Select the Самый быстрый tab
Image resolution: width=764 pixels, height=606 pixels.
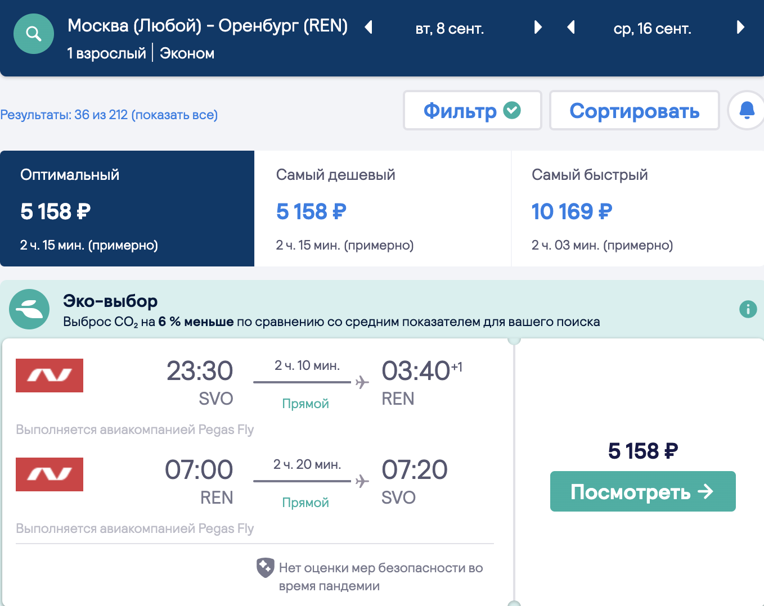[637, 209]
